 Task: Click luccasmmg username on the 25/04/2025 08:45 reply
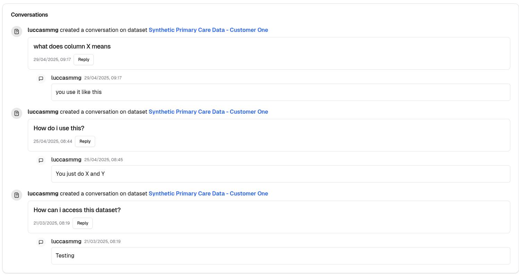tap(66, 160)
